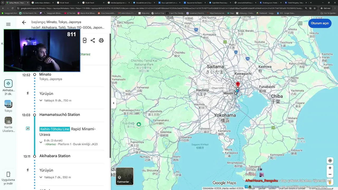Image resolution: width=338 pixels, height=190 pixels.
Task: Open a new browser tab
Action: tap(311, 3)
